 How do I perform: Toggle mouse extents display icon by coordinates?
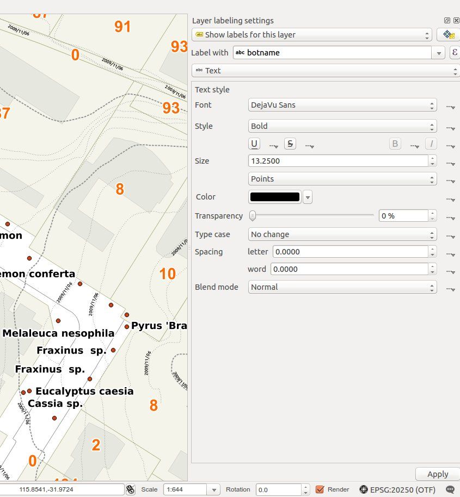pos(130,489)
